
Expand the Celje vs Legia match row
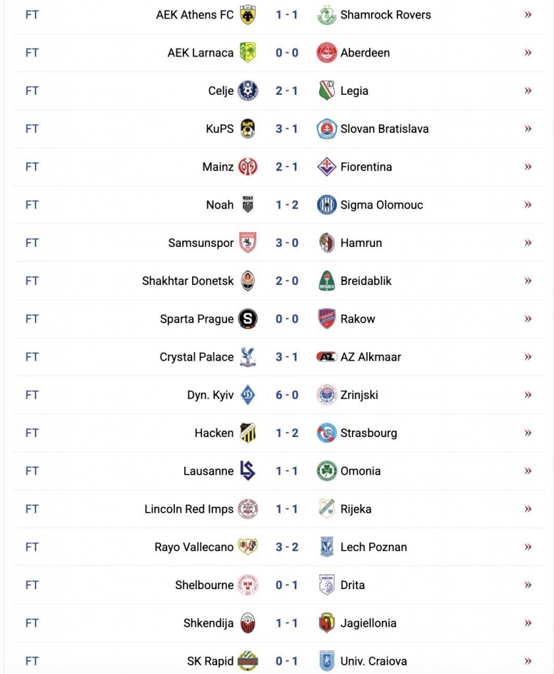(526, 90)
